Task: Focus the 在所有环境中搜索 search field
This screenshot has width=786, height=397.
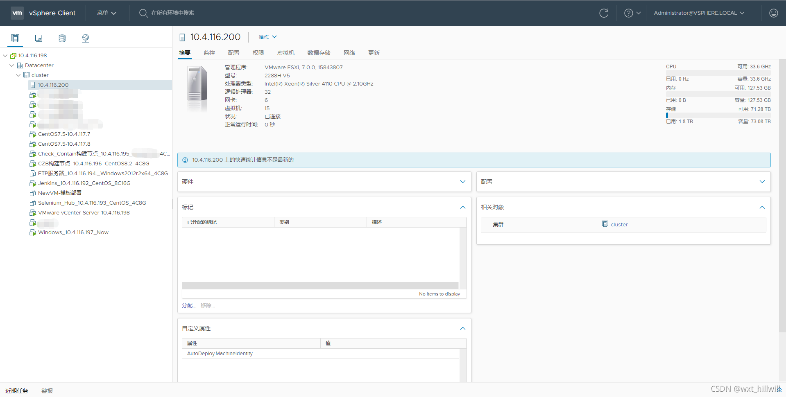Action: click(x=172, y=13)
